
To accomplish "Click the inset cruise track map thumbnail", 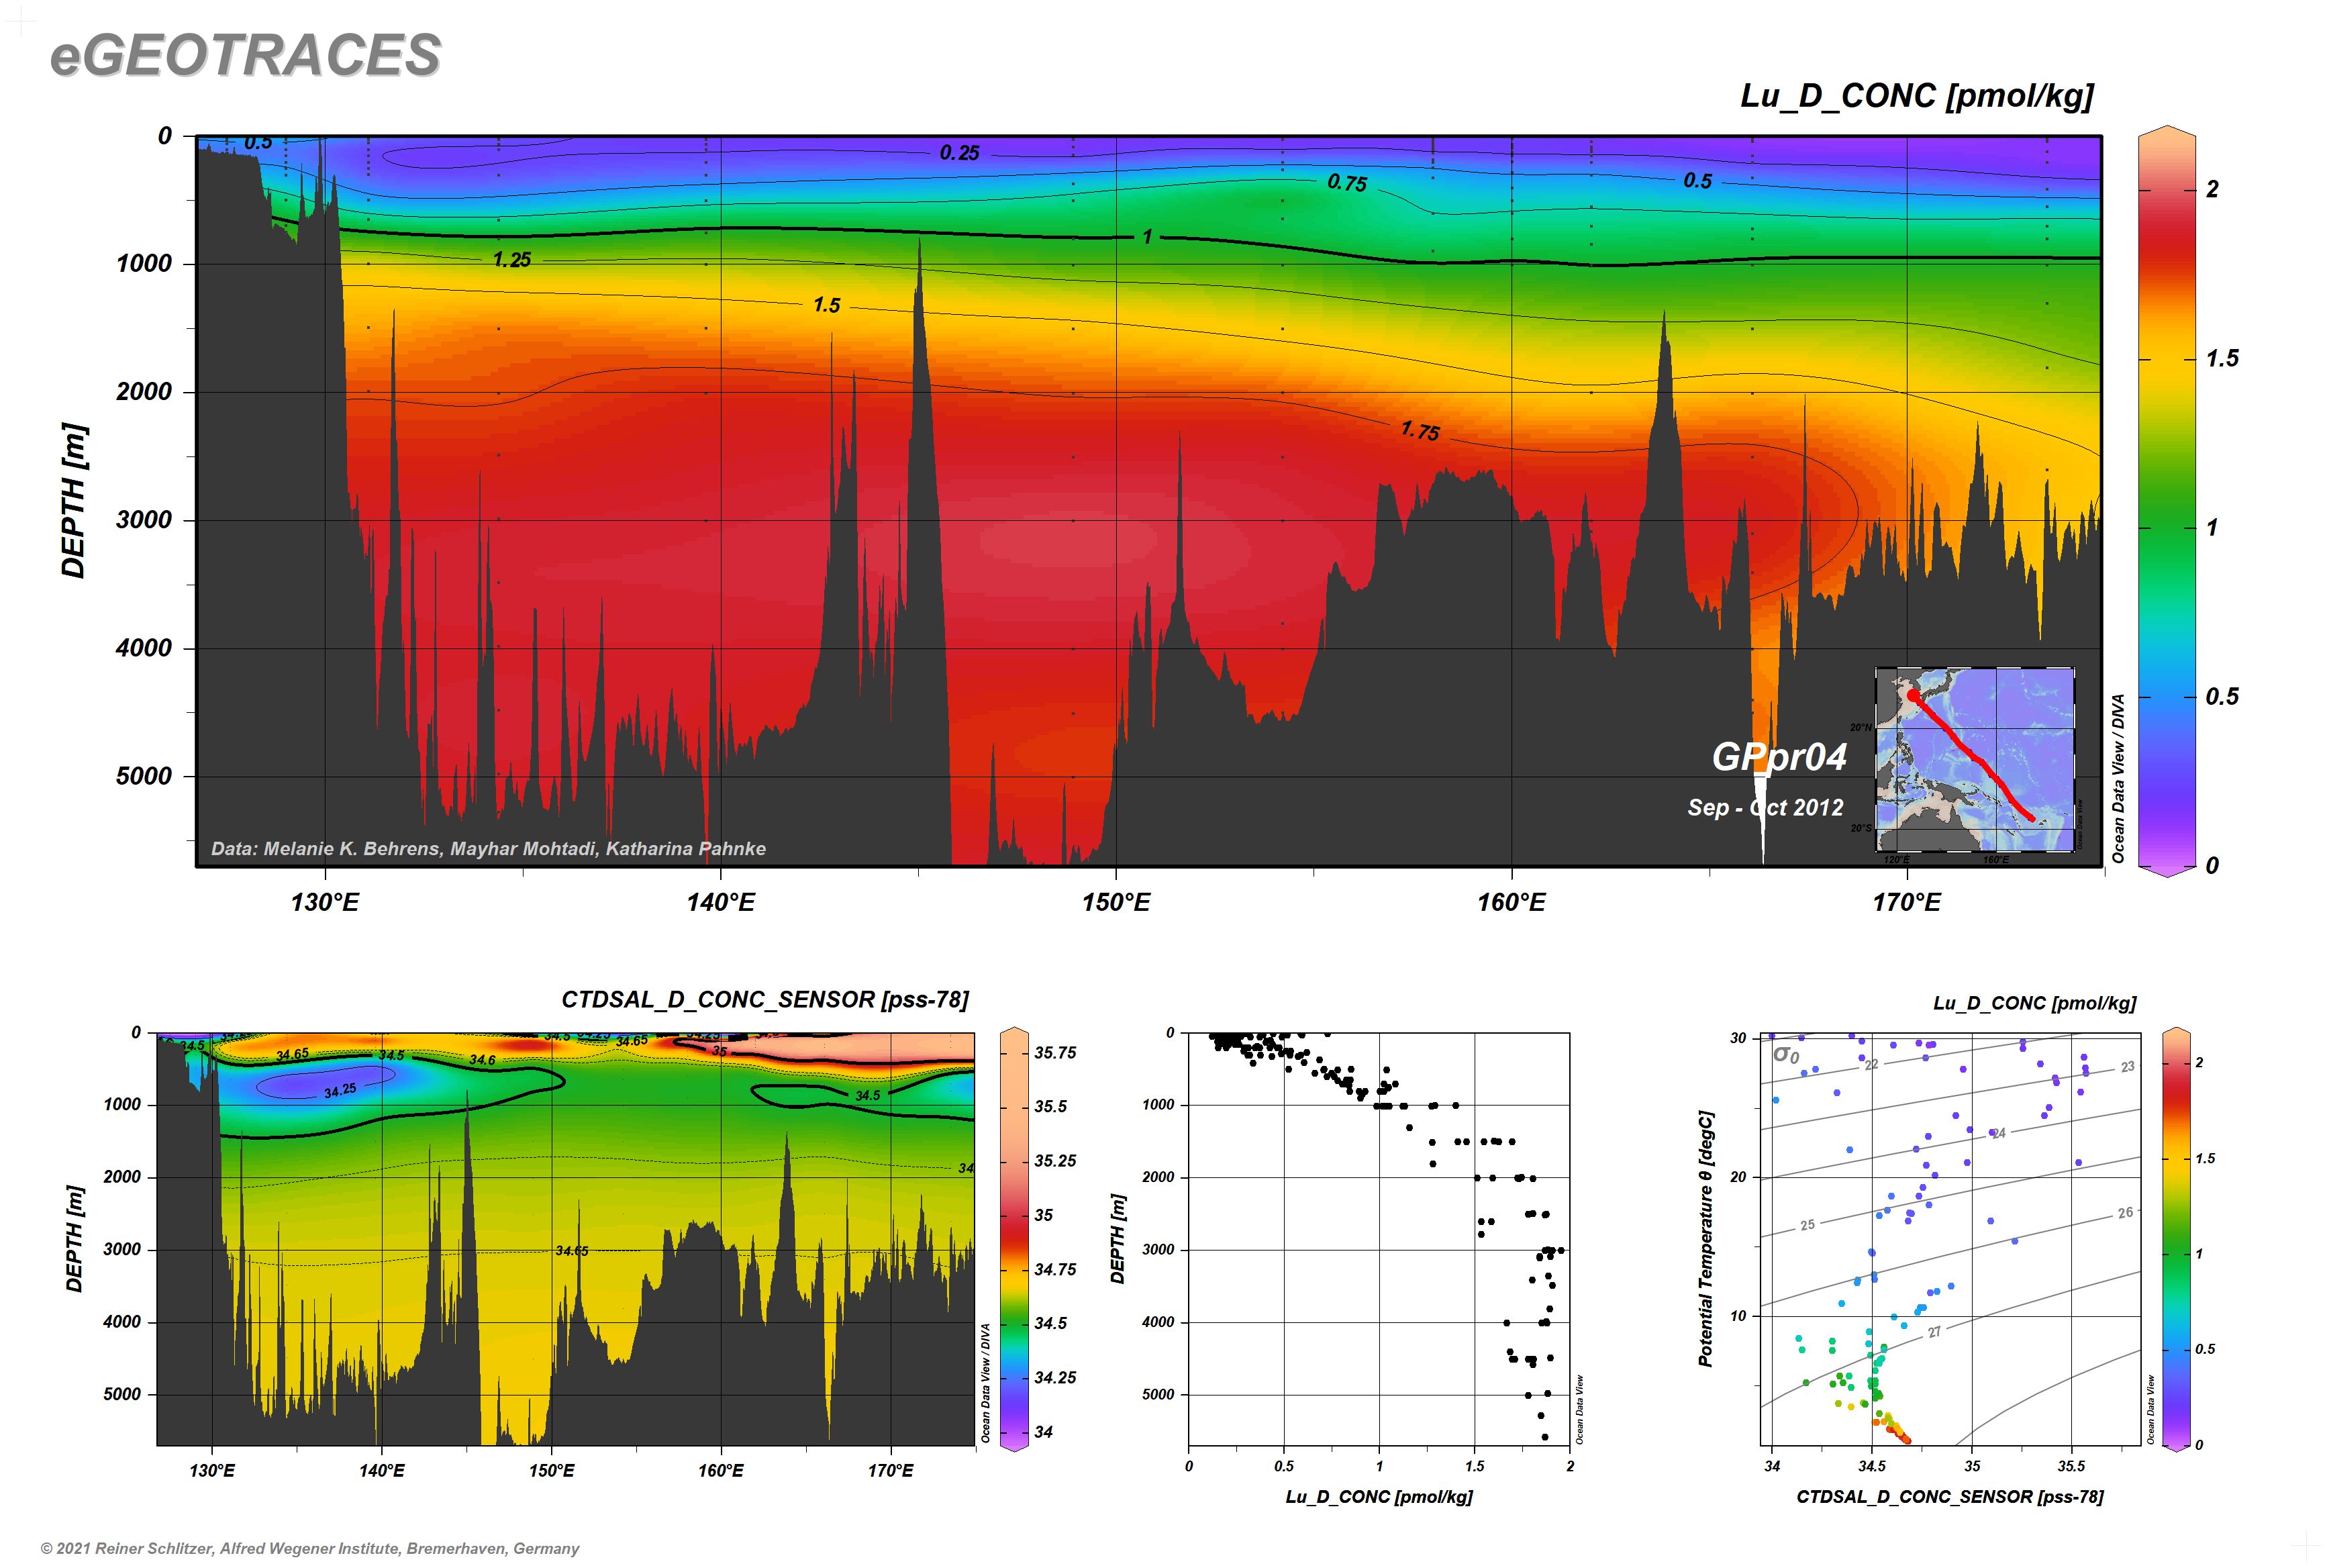I will [1975, 760].
